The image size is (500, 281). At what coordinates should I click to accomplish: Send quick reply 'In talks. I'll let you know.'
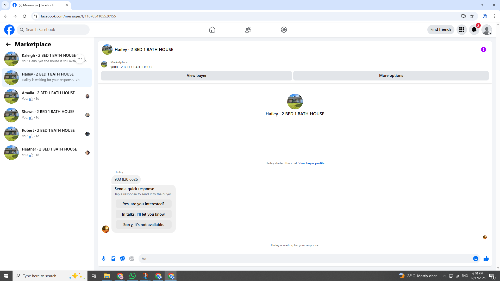pyautogui.click(x=143, y=214)
